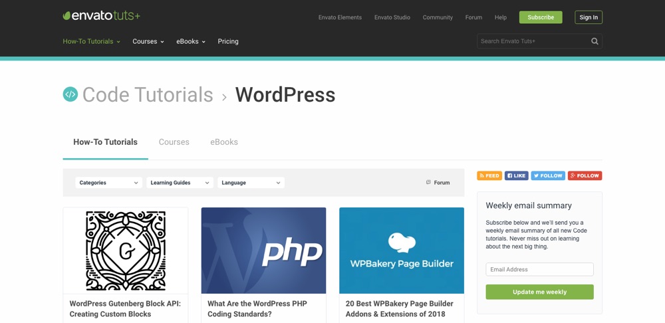
Task: Click the WordPress page heading
Action: click(x=285, y=94)
